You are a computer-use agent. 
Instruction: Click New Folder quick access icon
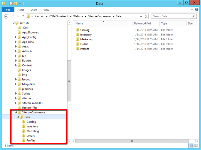tap(16, 4)
